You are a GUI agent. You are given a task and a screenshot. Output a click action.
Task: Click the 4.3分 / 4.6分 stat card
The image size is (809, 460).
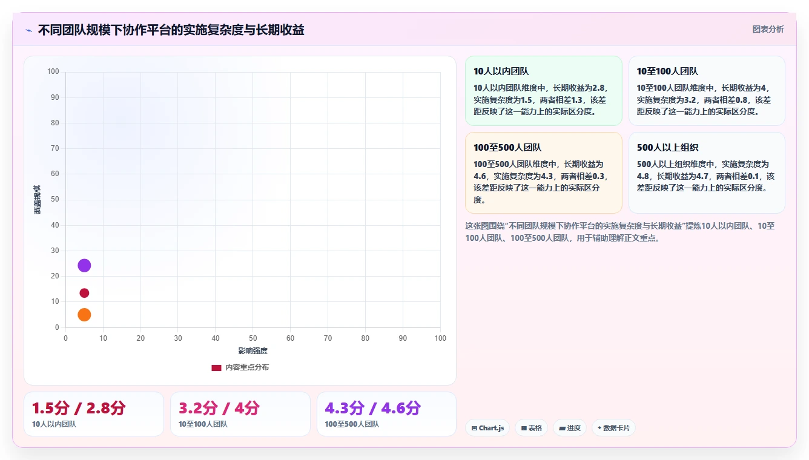pyautogui.click(x=386, y=414)
